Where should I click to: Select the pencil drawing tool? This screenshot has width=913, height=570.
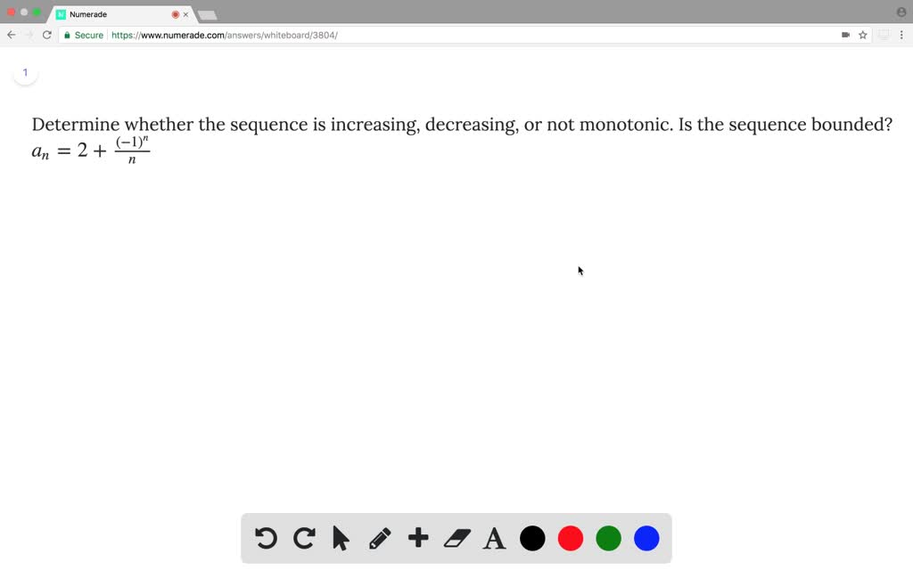coord(379,538)
